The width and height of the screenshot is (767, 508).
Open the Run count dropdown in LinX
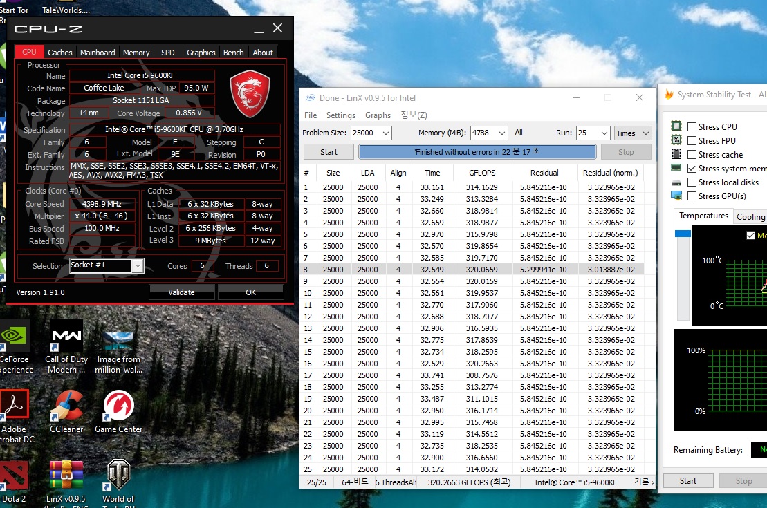pyautogui.click(x=604, y=133)
